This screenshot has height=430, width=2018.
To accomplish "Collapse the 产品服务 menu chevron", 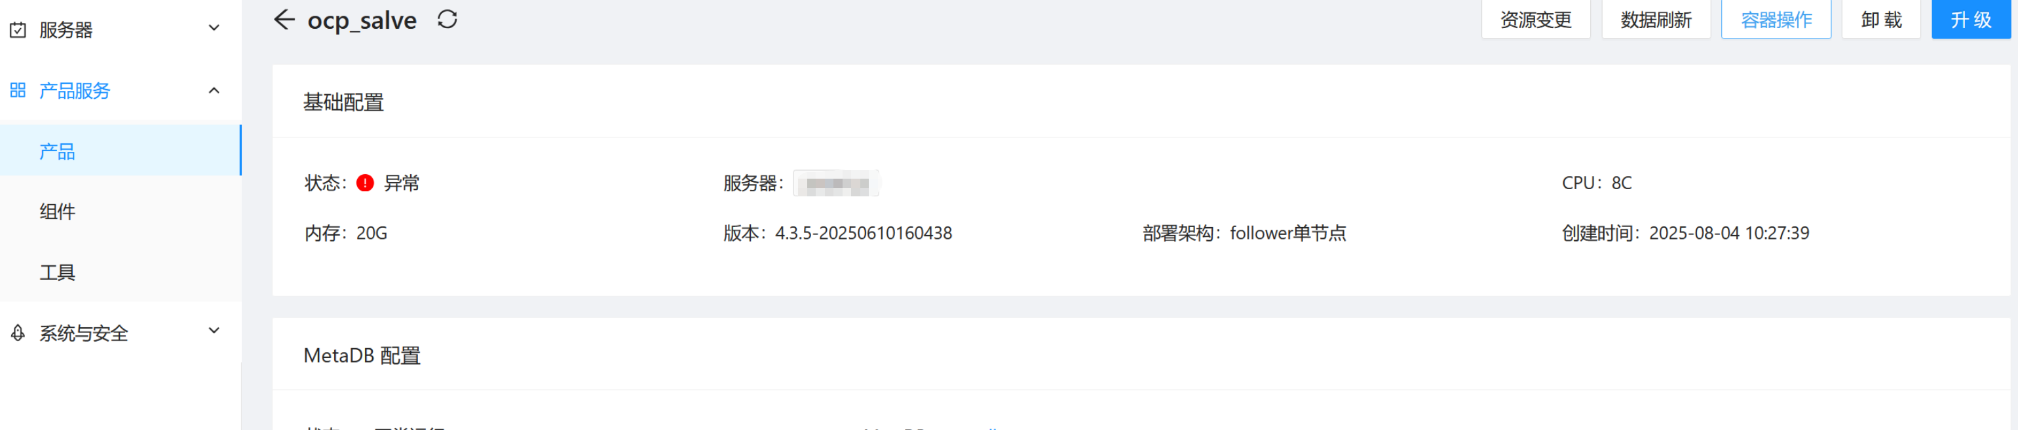I will click(x=214, y=90).
